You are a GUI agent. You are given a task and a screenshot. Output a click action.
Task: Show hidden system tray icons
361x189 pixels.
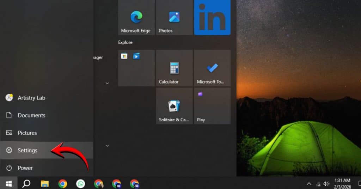pos(309,184)
